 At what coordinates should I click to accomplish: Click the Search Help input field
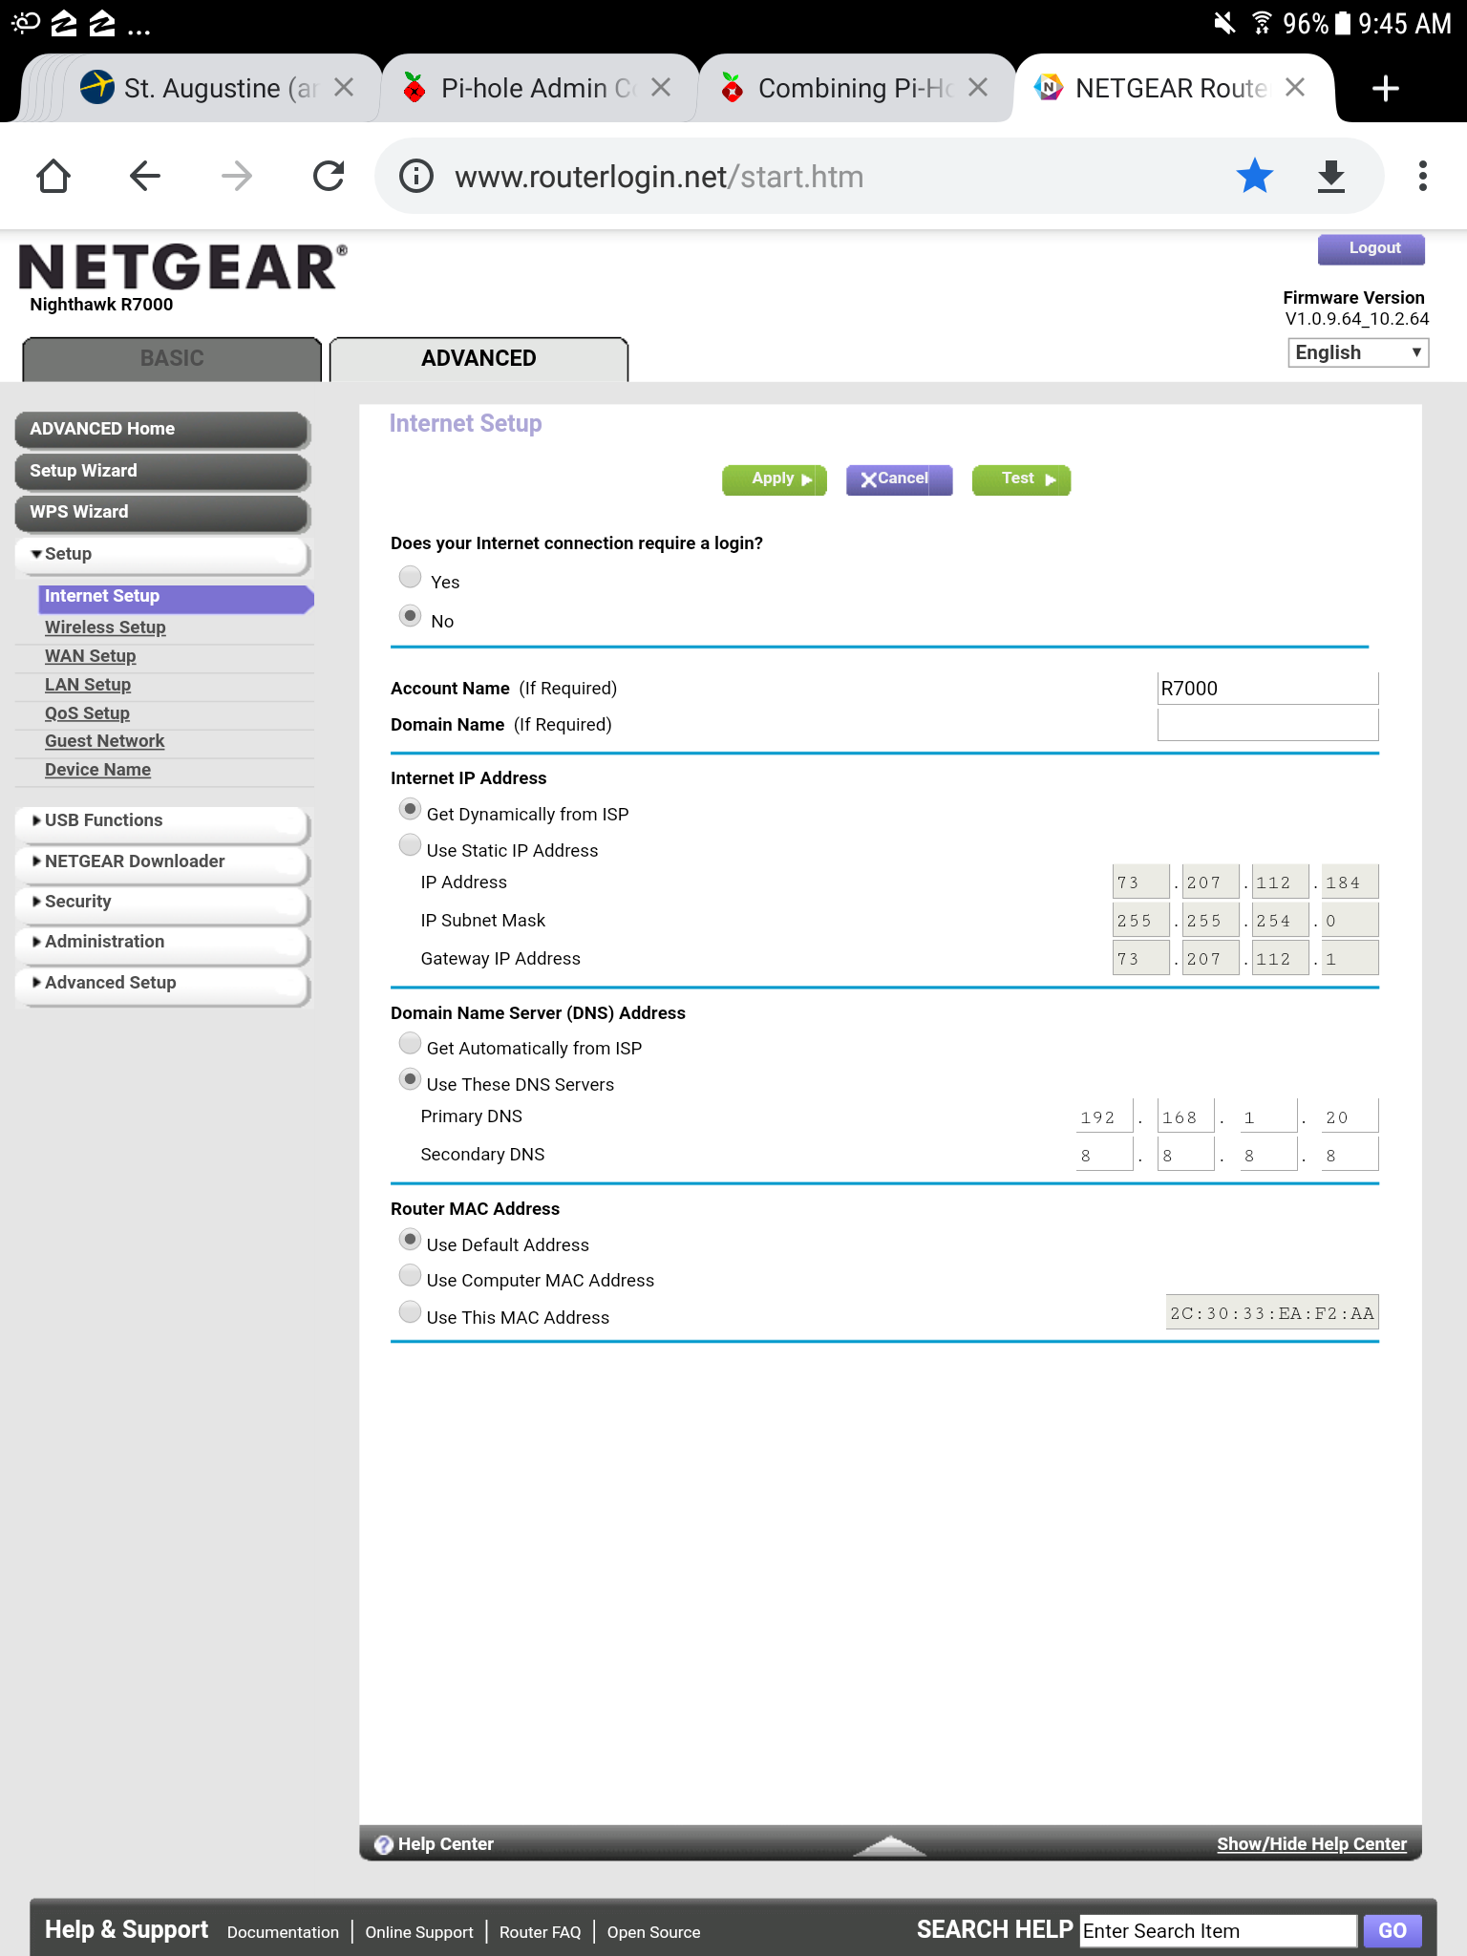1218,1931
